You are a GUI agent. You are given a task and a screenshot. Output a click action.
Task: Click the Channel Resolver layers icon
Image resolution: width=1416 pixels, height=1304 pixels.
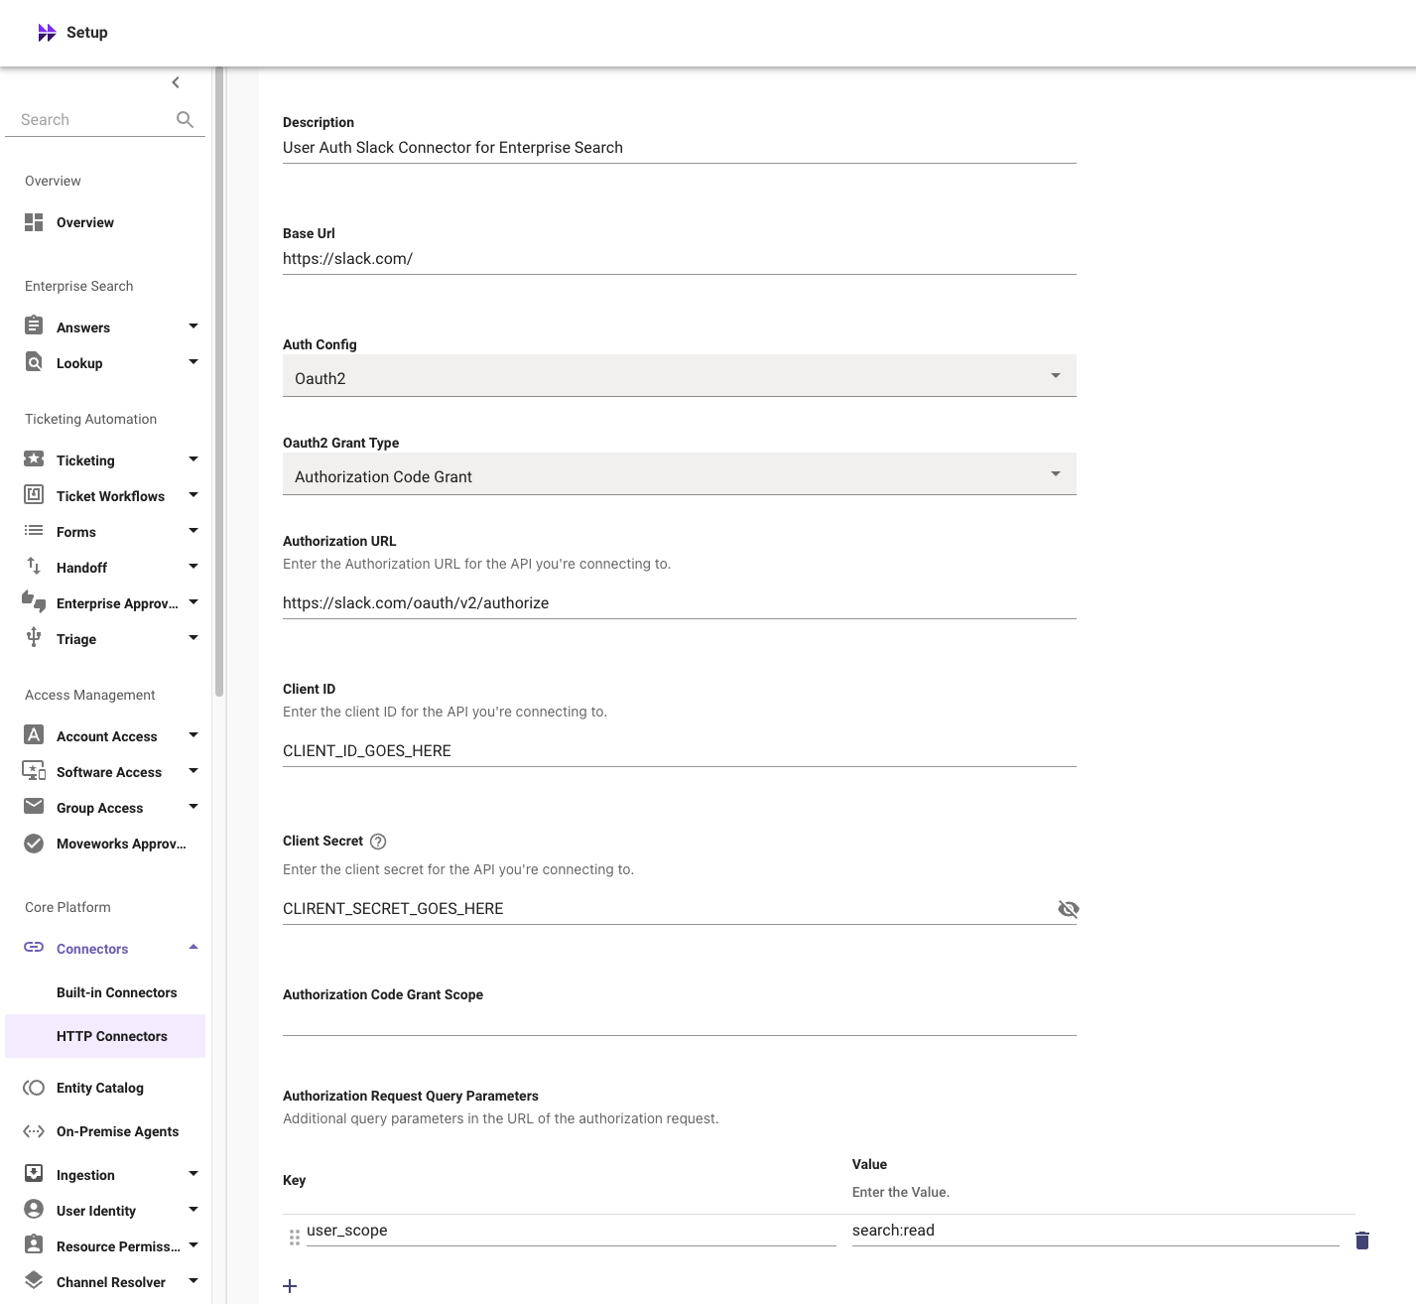pos(34,1280)
